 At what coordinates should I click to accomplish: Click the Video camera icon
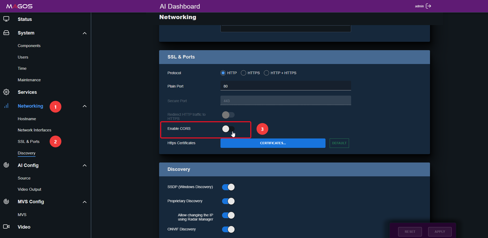click(6, 227)
